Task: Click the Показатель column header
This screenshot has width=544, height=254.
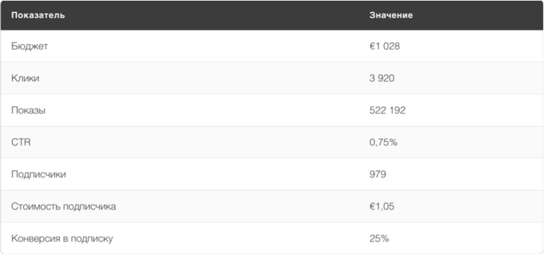Action: (x=38, y=15)
